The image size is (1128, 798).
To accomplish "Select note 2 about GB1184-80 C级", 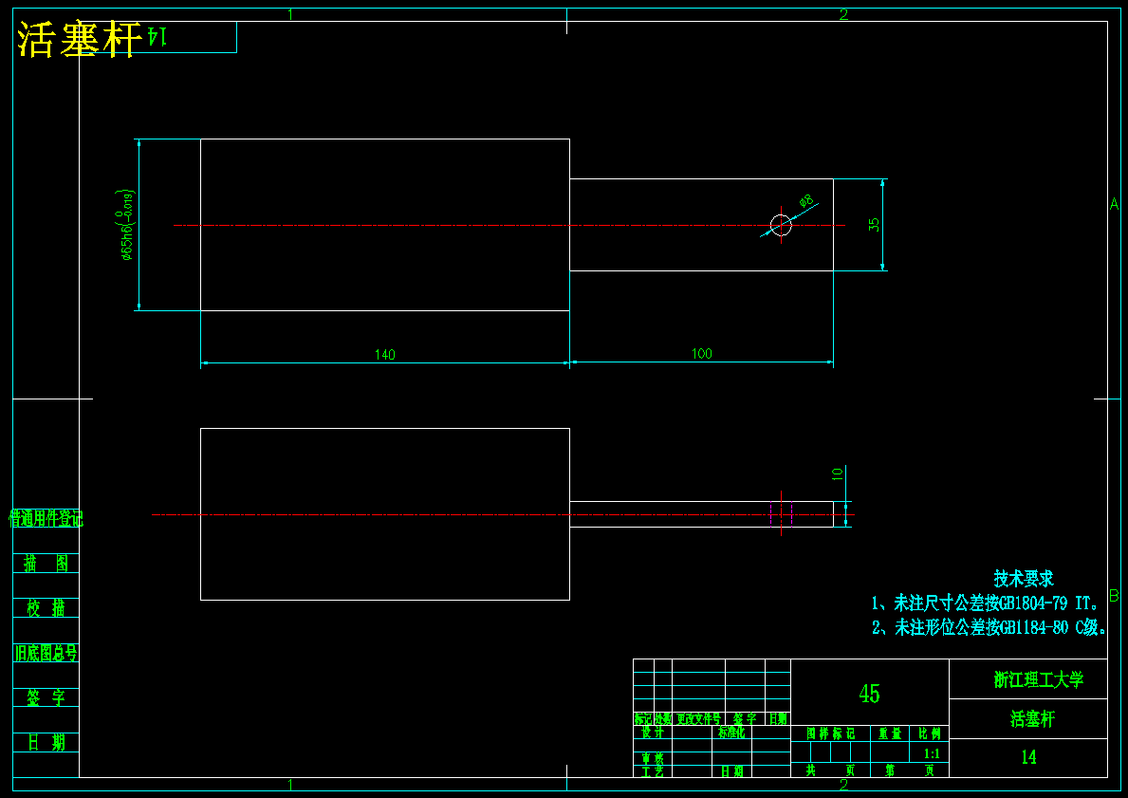I will [989, 627].
